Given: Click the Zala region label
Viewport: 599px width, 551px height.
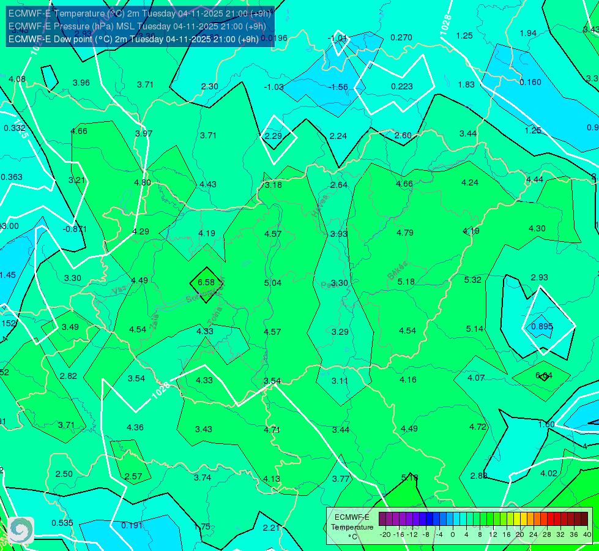Looking at the screenshot, I should [x=154, y=321].
